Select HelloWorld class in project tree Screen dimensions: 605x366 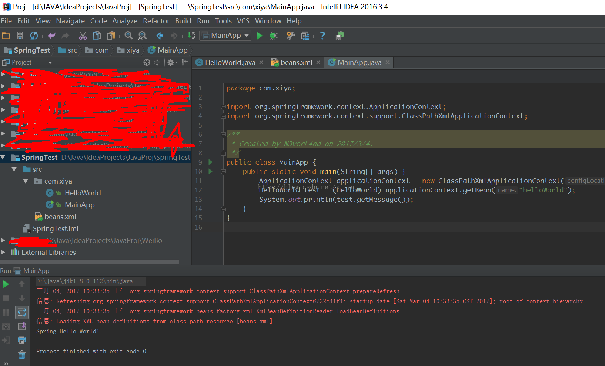pyautogui.click(x=82, y=193)
